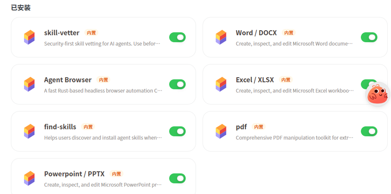391x194 pixels.
Task: Turn off the Powerpoint / PPTX toggle
Action: click(177, 178)
